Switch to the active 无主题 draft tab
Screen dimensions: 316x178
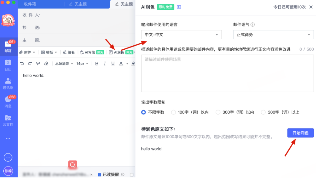(x=124, y=4)
